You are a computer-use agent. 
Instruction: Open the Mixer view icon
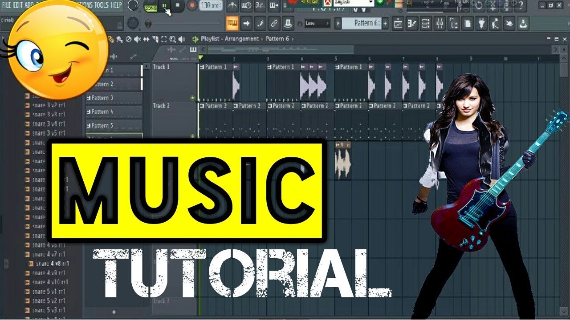click(440, 23)
